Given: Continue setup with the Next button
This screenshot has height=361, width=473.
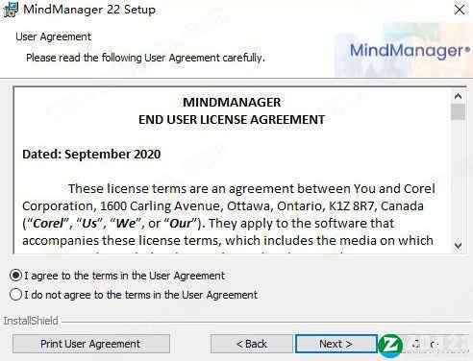Looking at the screenshot, I should [x=336, y=344].
